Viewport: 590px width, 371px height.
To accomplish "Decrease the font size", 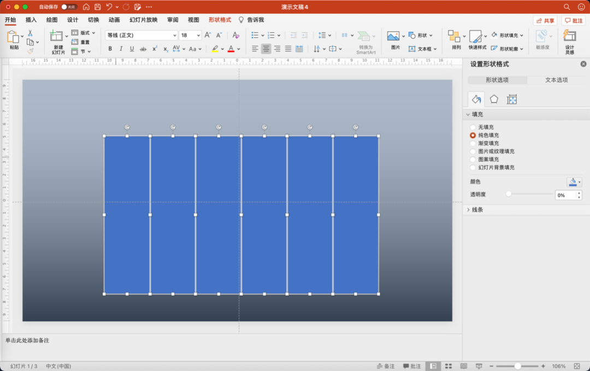I will [219, 35].
